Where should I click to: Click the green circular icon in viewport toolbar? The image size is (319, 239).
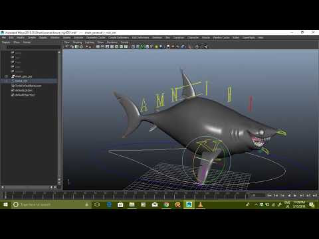[142, 46]
